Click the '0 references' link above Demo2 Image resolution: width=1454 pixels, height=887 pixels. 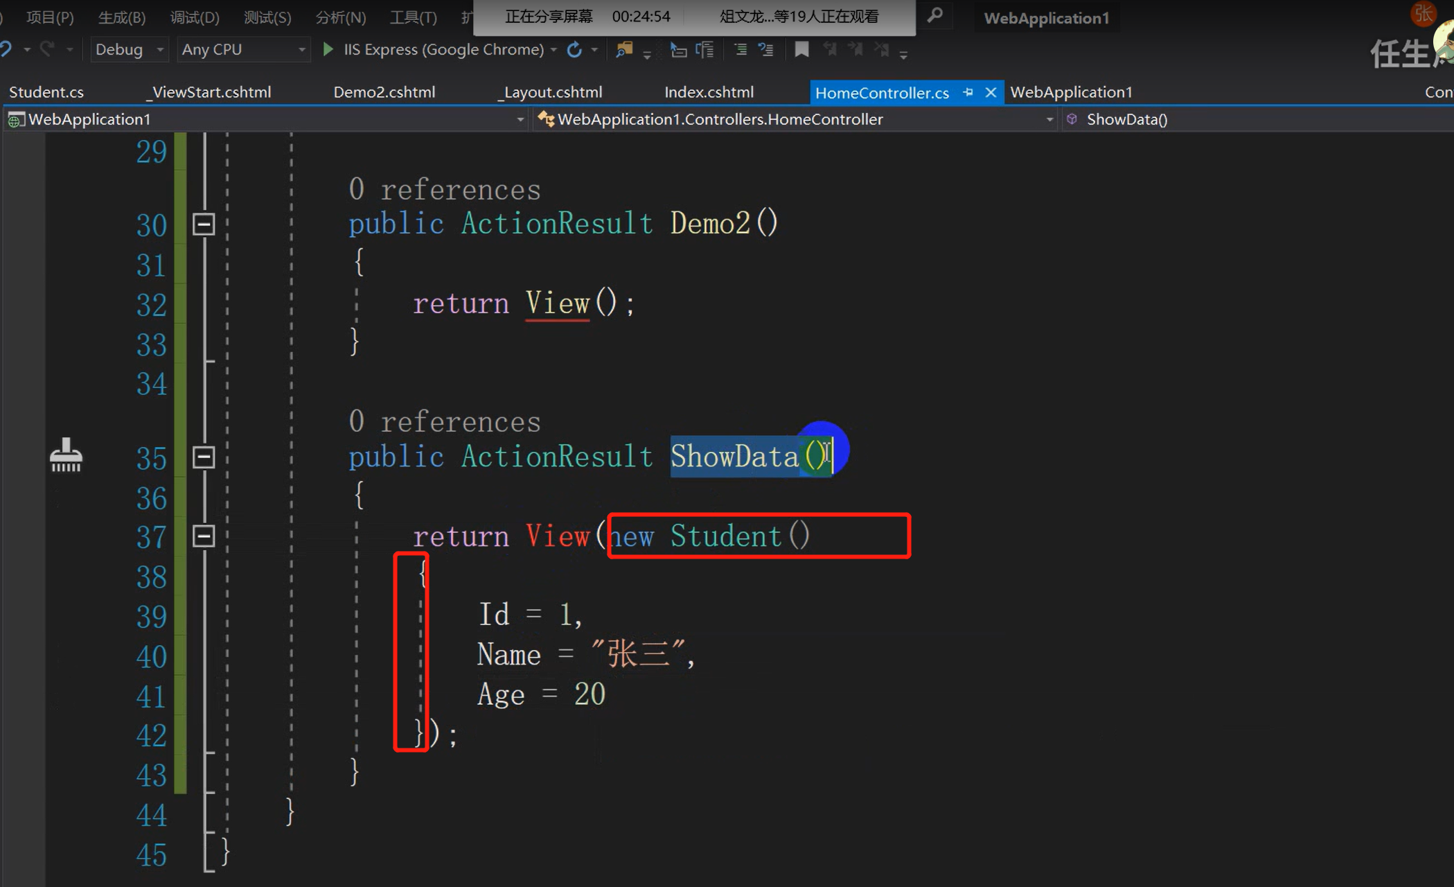coord(444,189)
